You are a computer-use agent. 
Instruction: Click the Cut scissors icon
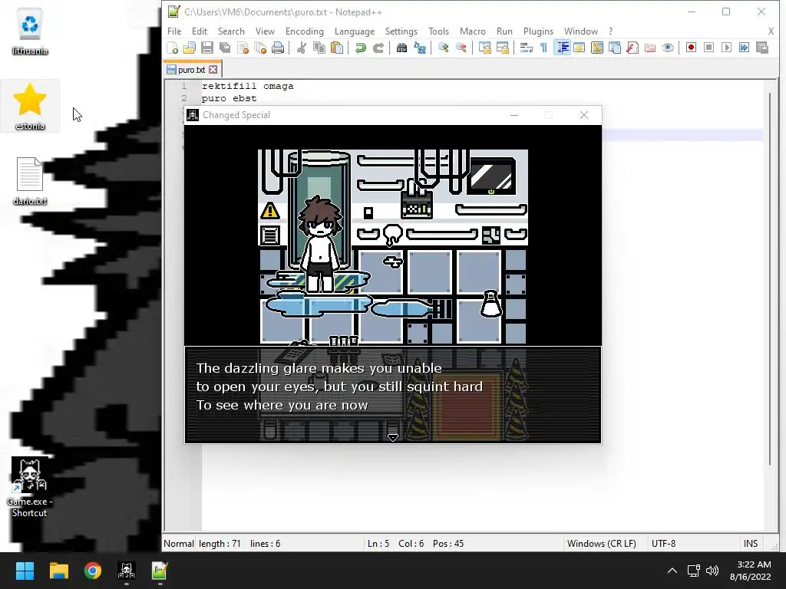tap(301, 48)
